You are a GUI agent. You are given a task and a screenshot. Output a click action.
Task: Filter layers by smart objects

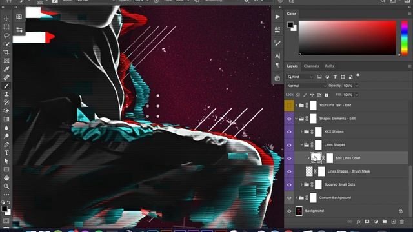point(350,77)
